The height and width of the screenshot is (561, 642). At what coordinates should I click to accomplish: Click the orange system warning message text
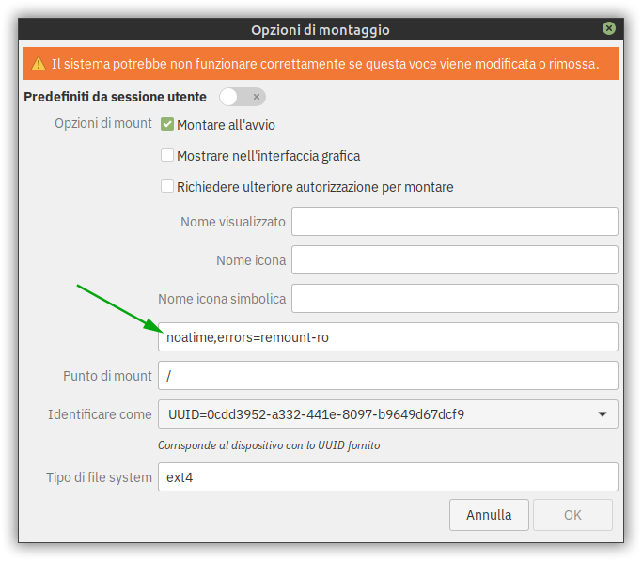(x=325, y=64)
